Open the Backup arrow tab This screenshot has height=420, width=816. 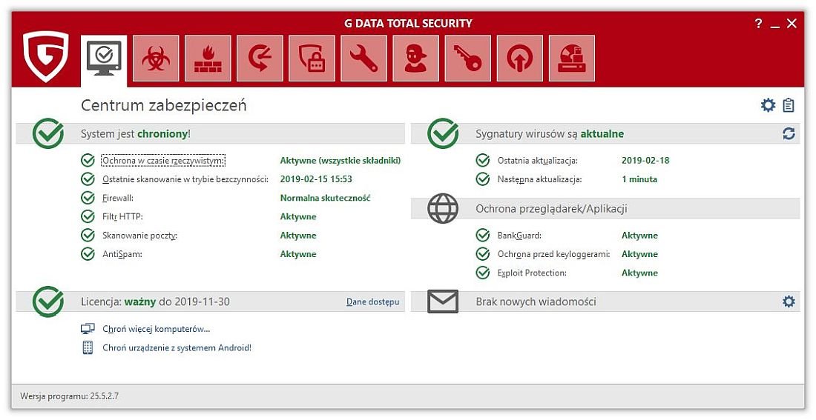pyautogui.click(x=260, y=59)
